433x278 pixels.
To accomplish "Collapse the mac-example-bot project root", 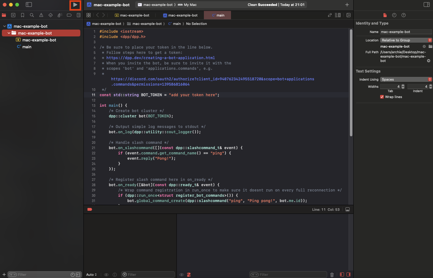I will [x=5, y=26].
